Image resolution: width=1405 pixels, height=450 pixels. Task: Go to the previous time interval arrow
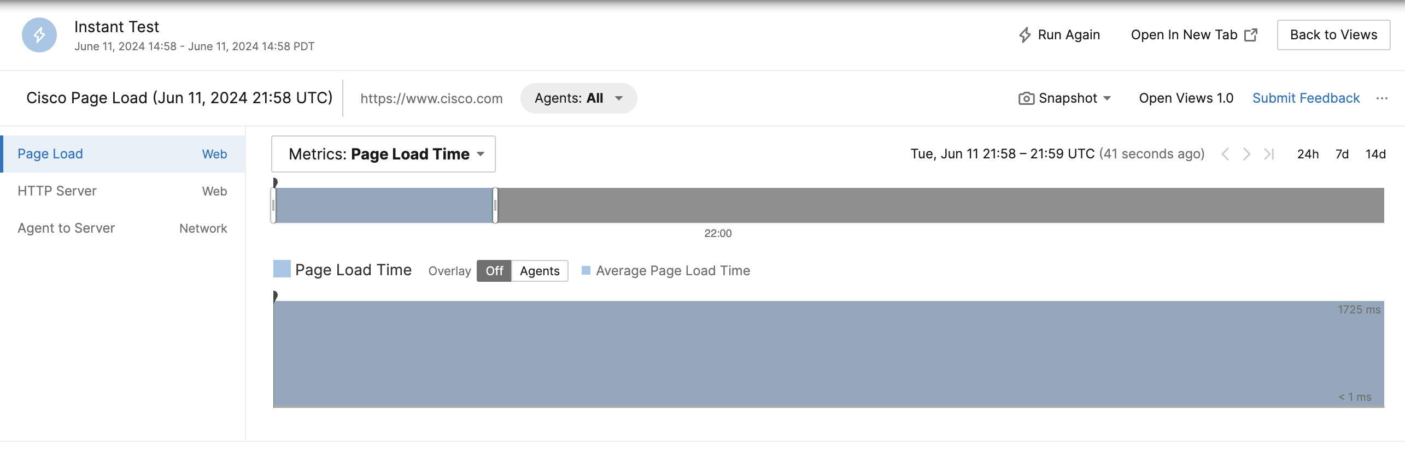pos(1226,154)
